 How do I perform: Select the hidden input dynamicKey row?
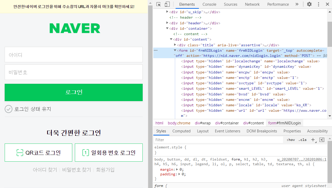pos(246,67)
